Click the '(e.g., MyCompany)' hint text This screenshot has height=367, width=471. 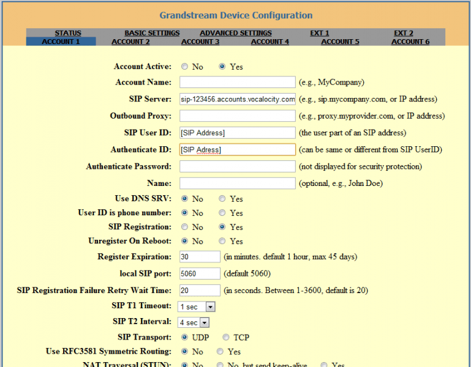coord(331,82)
